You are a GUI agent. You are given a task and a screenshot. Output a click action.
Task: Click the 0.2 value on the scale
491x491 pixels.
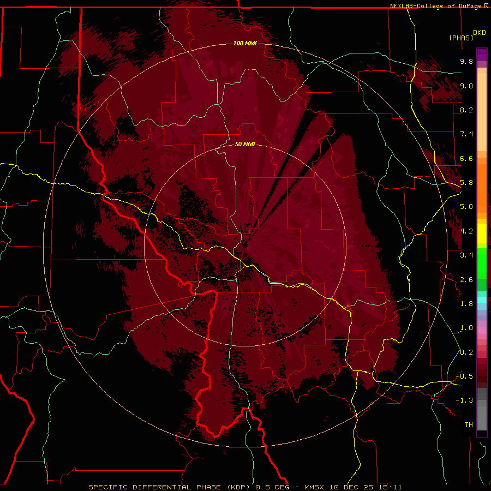(466, 352)
